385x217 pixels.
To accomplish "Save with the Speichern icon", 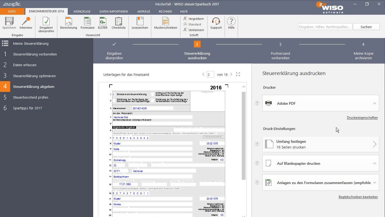I will (9, 23).
